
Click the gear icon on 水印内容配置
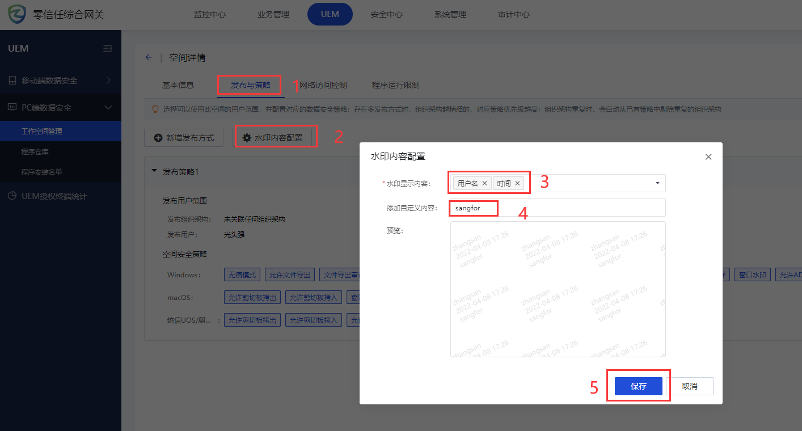click(x=247, y=138)
